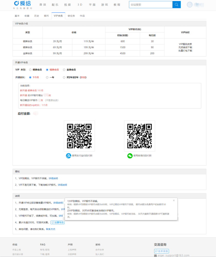Image resolution: width=216 pixels, height=257 pixels.
Task: Click the 应付金额 label
Action: pos(24,113)
